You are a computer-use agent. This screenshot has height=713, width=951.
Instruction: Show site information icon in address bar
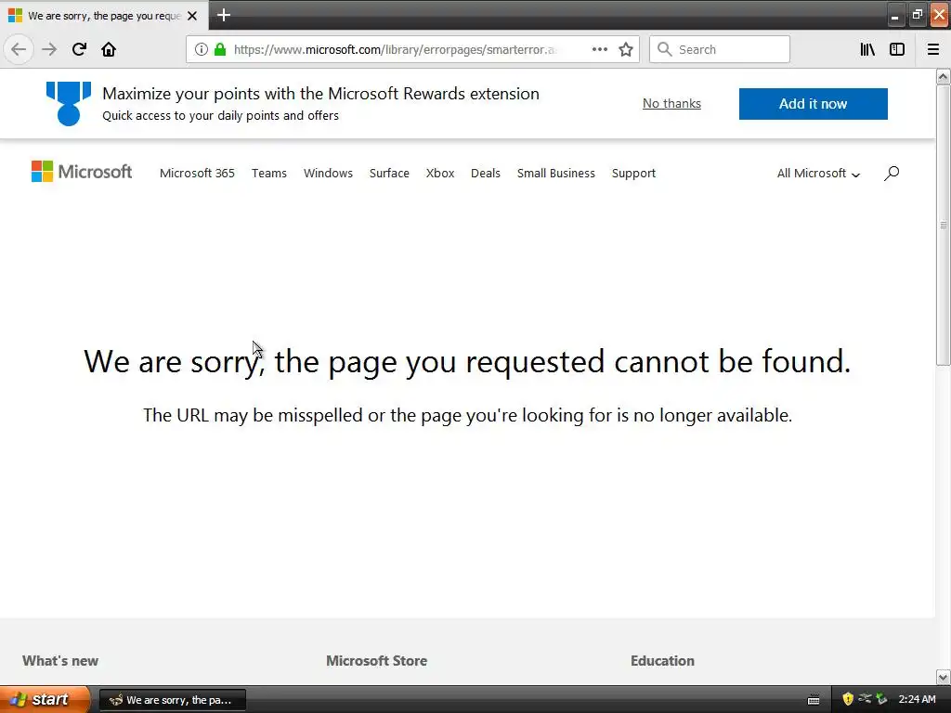click(x=202, y=49)
